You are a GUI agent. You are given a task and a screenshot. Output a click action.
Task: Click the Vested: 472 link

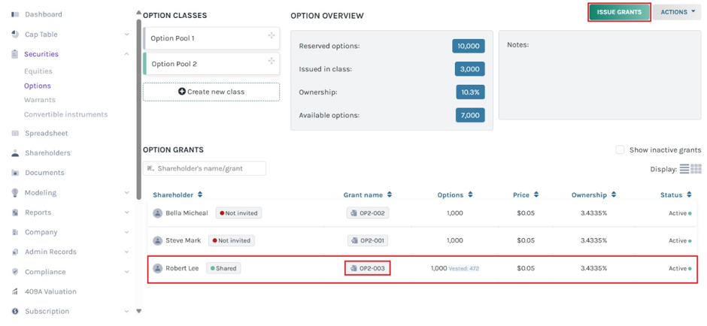point(463,268)
